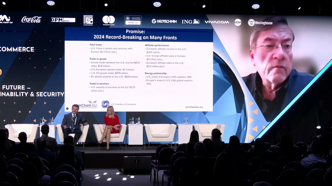
Task: Click the amchameu.eu web address
Action: (x=194, y=107)
